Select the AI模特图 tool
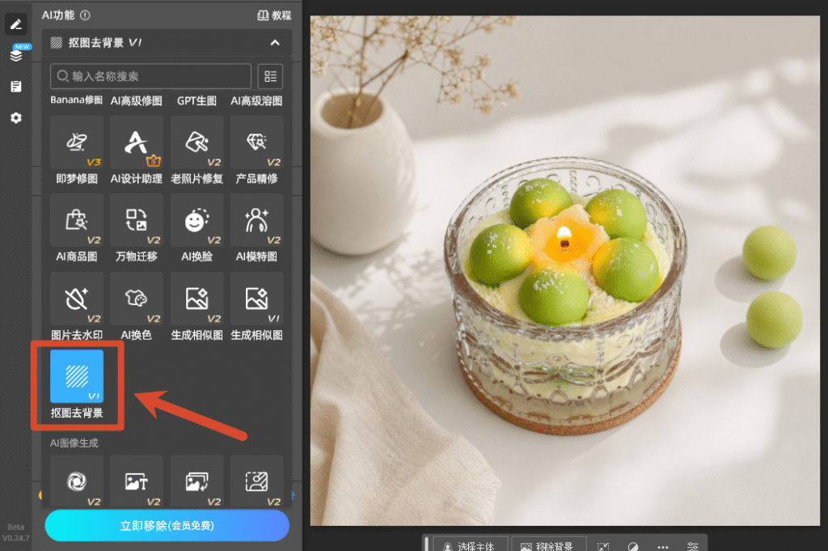 pyautogui.click(x=256, y=229)
